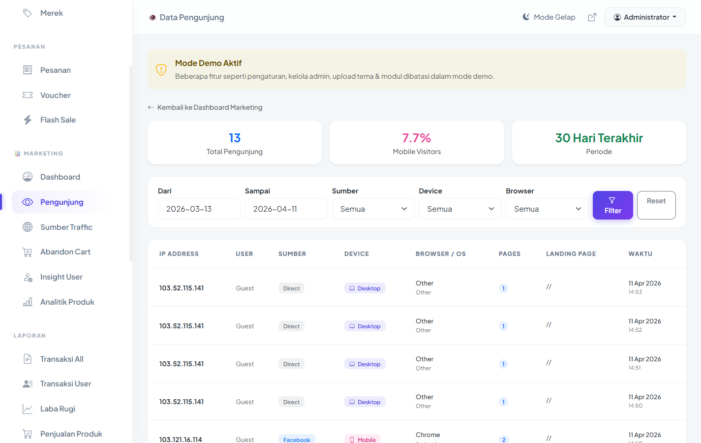Click the Flash Sale lightning icon

28,120
